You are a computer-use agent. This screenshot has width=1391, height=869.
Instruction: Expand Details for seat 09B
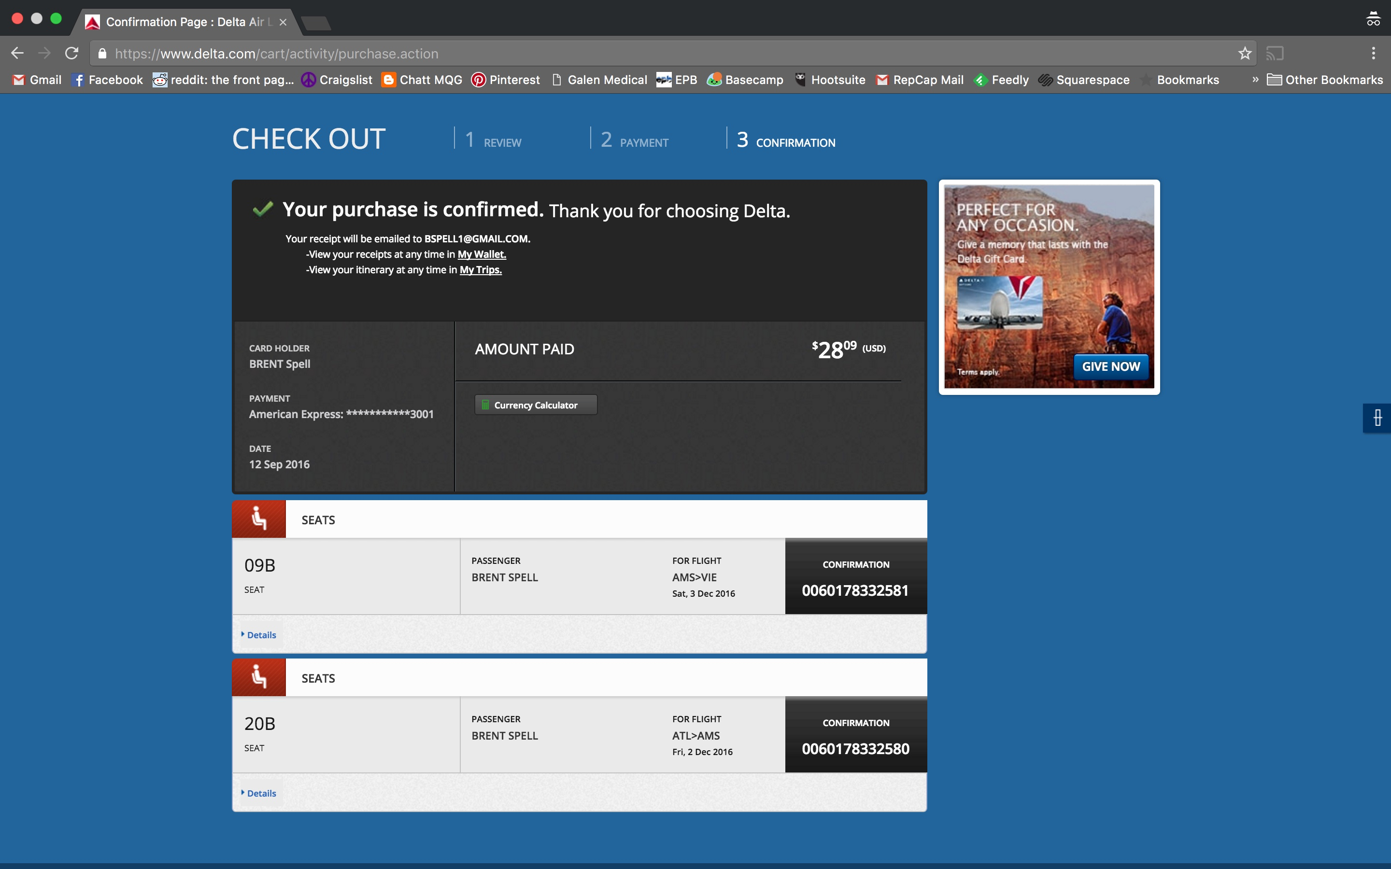pyautogui.click(x=261, y=634)
